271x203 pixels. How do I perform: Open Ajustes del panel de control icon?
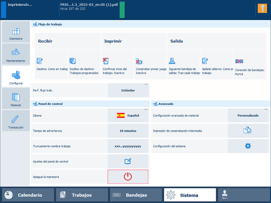[128, 161]
